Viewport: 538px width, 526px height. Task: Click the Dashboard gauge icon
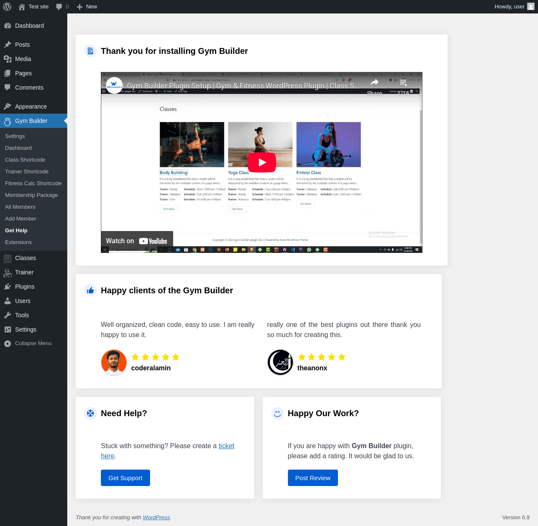pos(8,26)
